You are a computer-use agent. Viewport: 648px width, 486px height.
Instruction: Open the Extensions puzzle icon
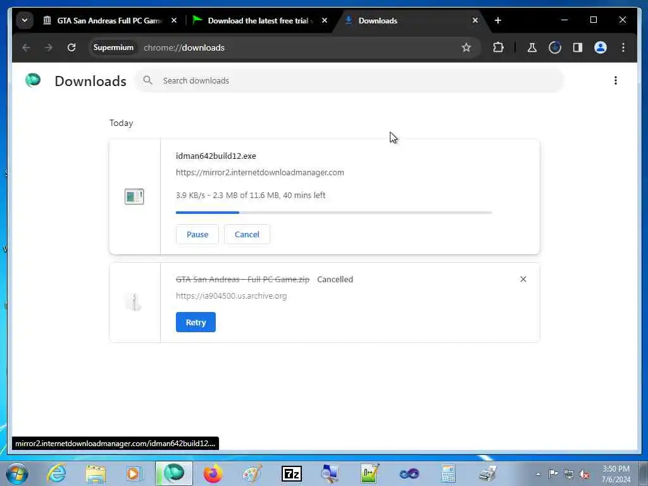(499, 47)
